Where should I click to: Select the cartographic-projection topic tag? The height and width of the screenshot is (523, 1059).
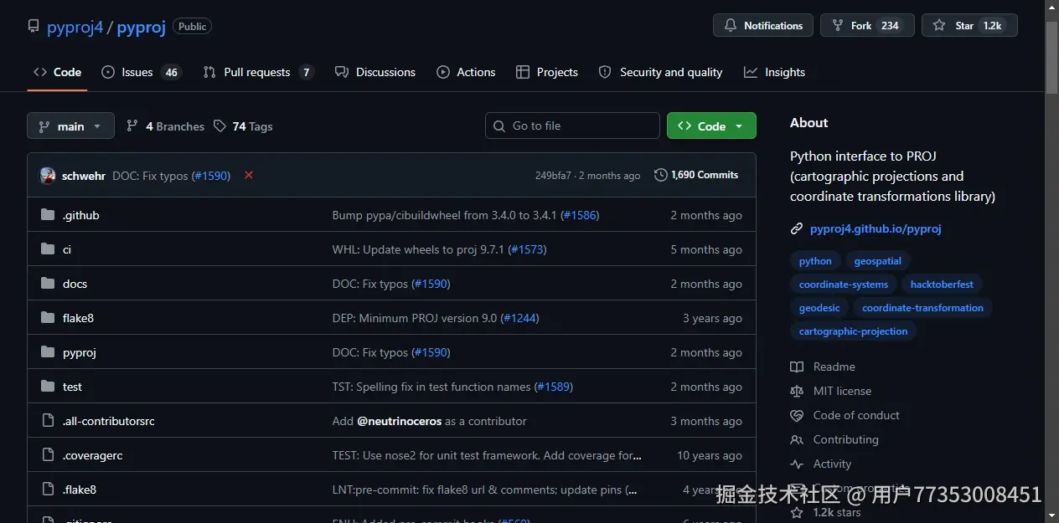coord(853,331)
